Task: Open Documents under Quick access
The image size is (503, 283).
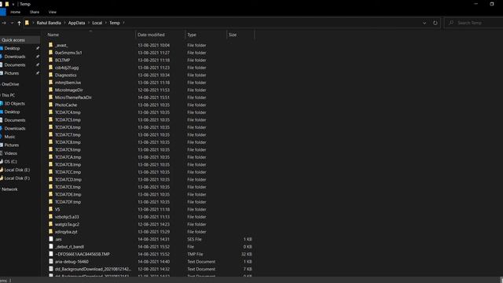Action: point(15,64)
